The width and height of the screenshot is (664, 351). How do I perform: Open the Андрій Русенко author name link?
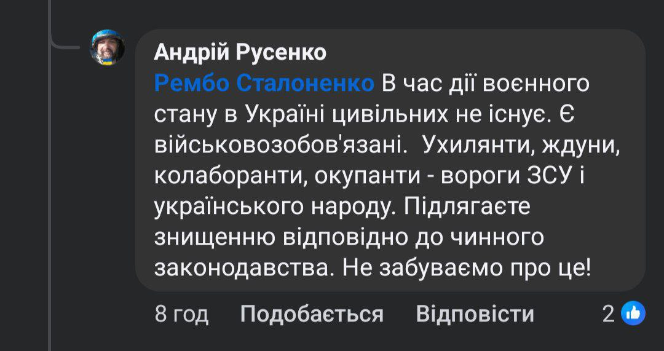(240, 53)
